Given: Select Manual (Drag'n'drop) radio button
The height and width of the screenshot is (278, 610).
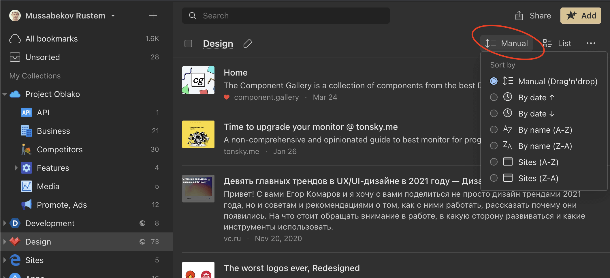Looking at the screenshot, I should pyautogui.click(x=494, y=81).
